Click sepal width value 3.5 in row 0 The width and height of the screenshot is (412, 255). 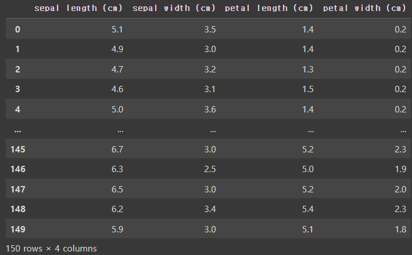[210, 30]
